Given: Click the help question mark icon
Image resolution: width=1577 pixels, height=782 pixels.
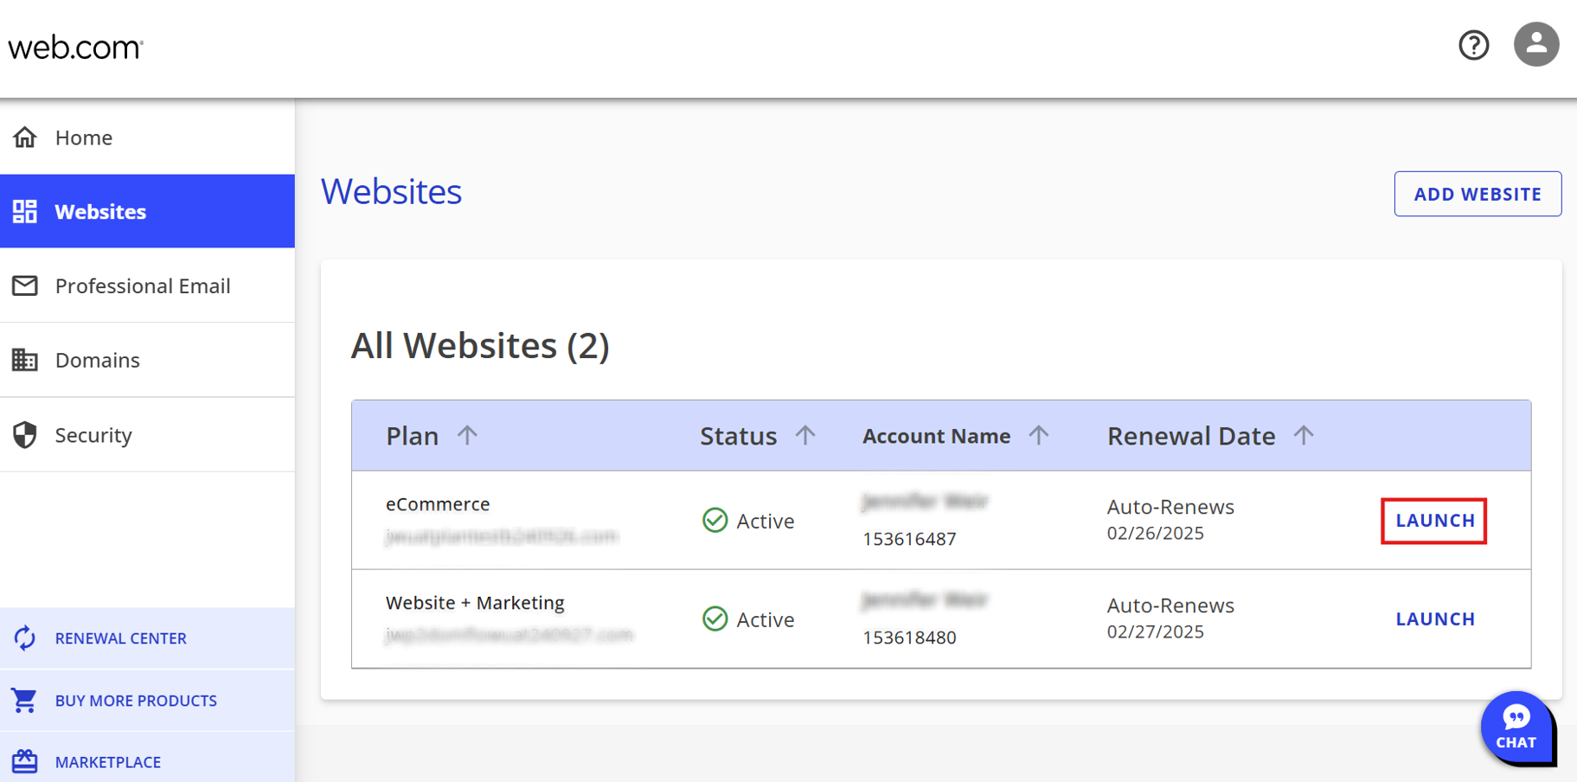Looking at the screenshot, I should point(1473,45).
